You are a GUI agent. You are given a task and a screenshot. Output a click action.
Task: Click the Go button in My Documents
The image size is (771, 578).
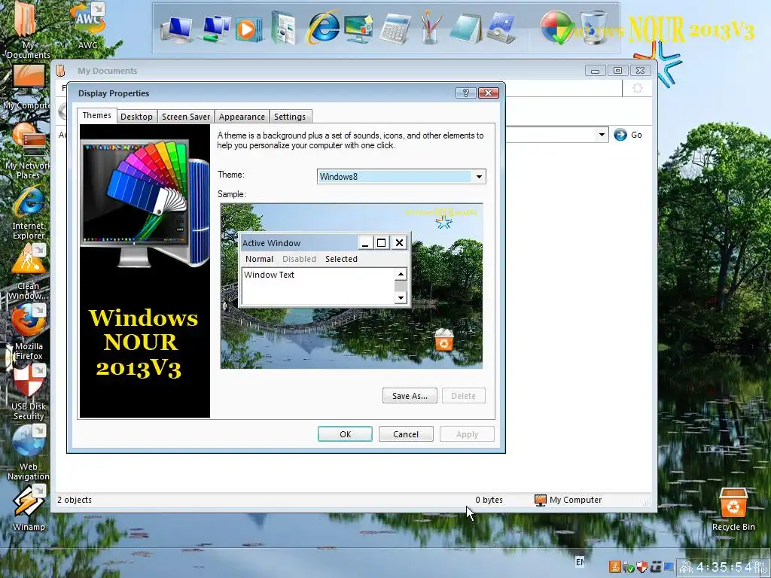pos(628,135)
